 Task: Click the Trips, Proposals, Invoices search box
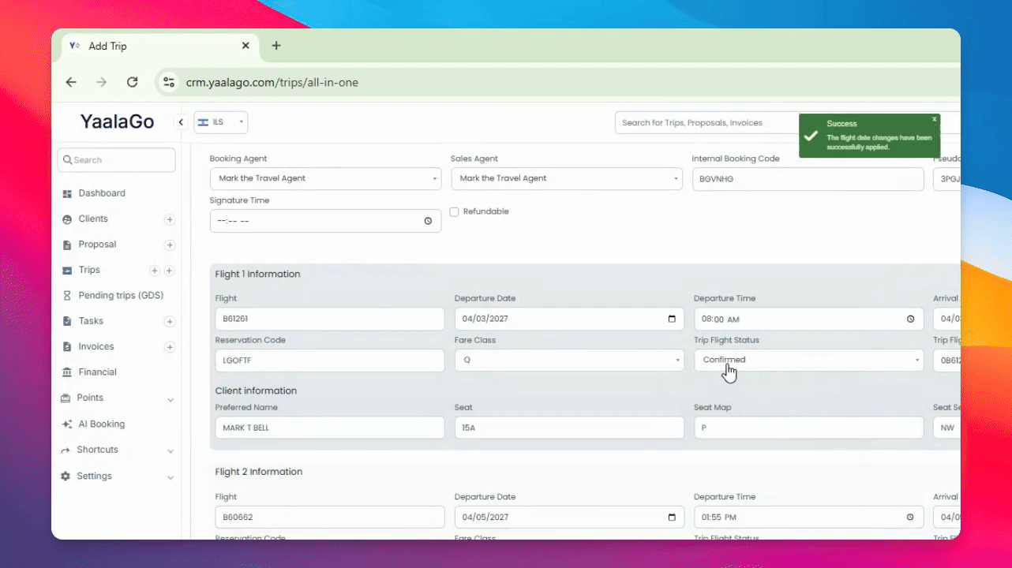tap(707, 122)
